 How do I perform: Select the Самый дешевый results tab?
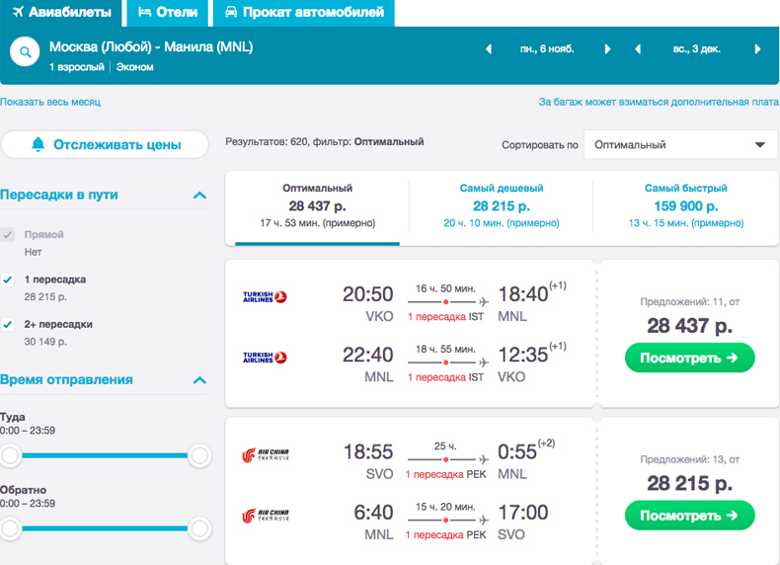(501, 205)
